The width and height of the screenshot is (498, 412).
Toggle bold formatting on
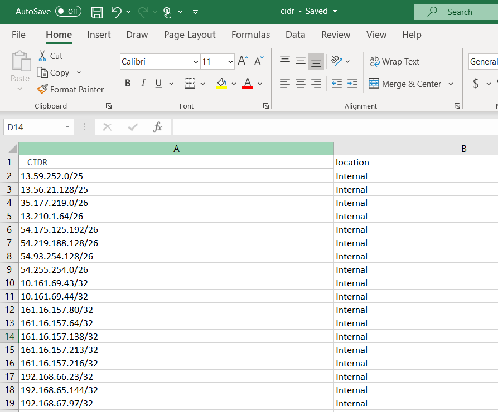(x=128, y=84)
